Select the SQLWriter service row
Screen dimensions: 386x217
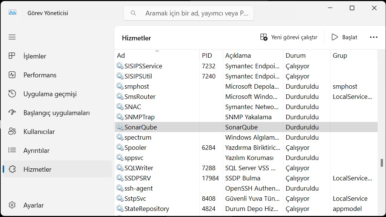246,168
